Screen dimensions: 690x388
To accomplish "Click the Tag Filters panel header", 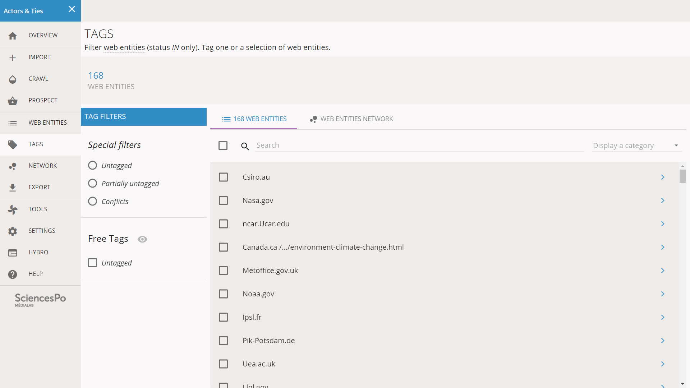I will (144, 117).
